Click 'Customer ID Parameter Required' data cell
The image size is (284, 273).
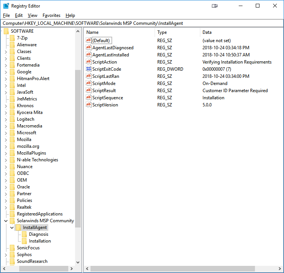pyautogui.click(x=235, y=91)
